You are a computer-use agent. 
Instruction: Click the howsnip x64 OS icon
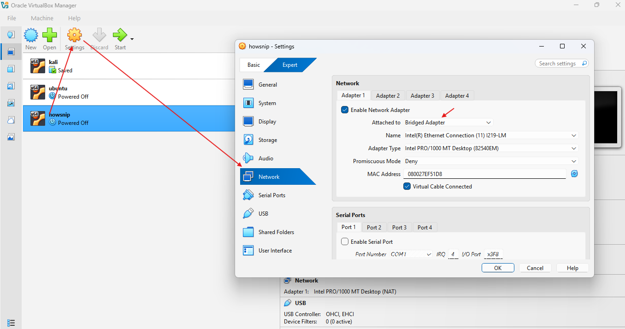point(38,118)
